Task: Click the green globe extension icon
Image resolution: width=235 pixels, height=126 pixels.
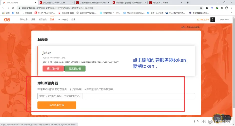Action: coord(217,8)
